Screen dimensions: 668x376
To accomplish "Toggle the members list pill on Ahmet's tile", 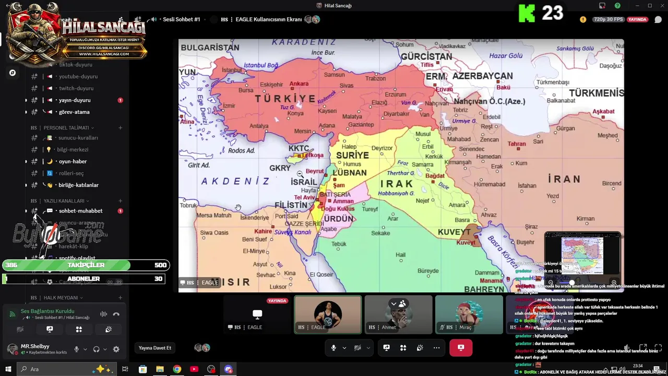I will (x=398, y=303).
